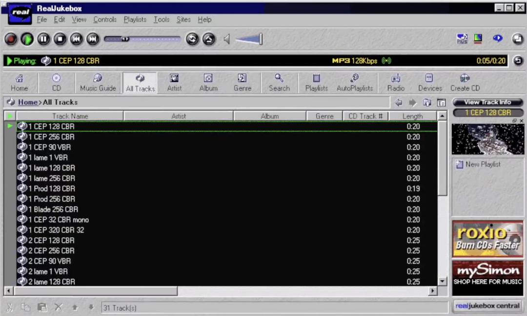Open the Controls menu
The width and height of the screenshot is (527, 316).
pyautogui.click(x=105, y=20)
